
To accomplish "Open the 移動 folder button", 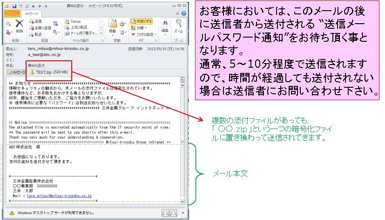I will point(113,26).
